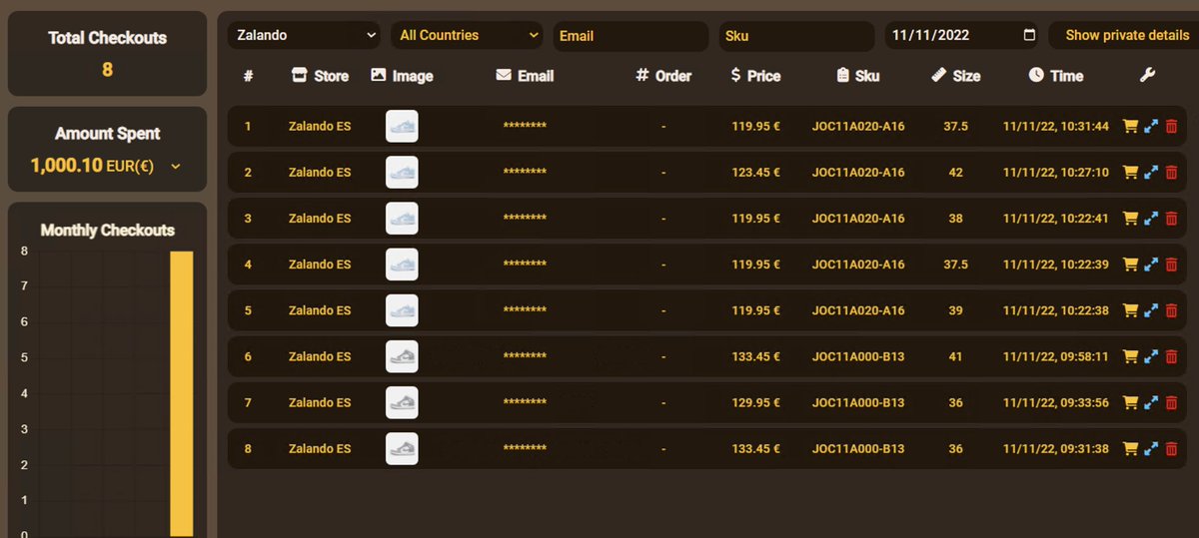Open the All Countries dropdown
This screenshot has height=538, width=1199.
(467, 35)
